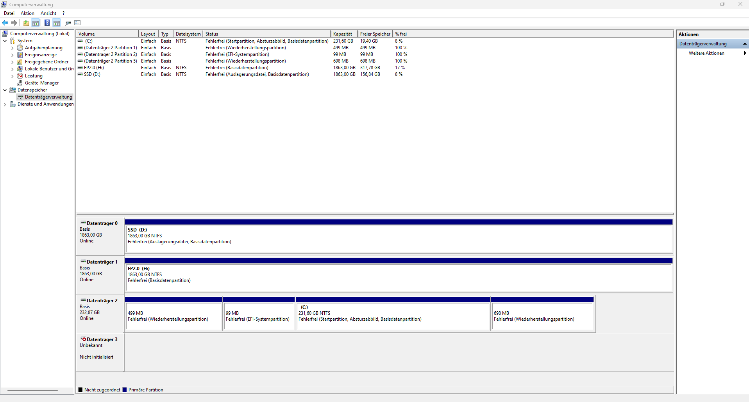
Task: Click the Leistung performance icon
Action: pos(20,76)
